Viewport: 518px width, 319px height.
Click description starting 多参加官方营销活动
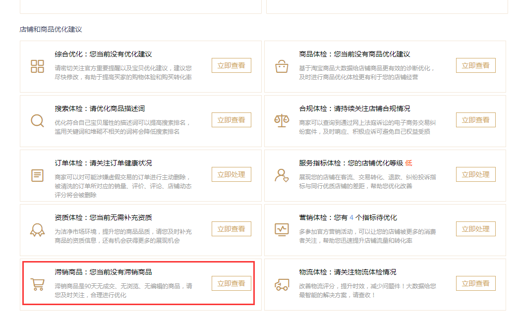point(367,236)
